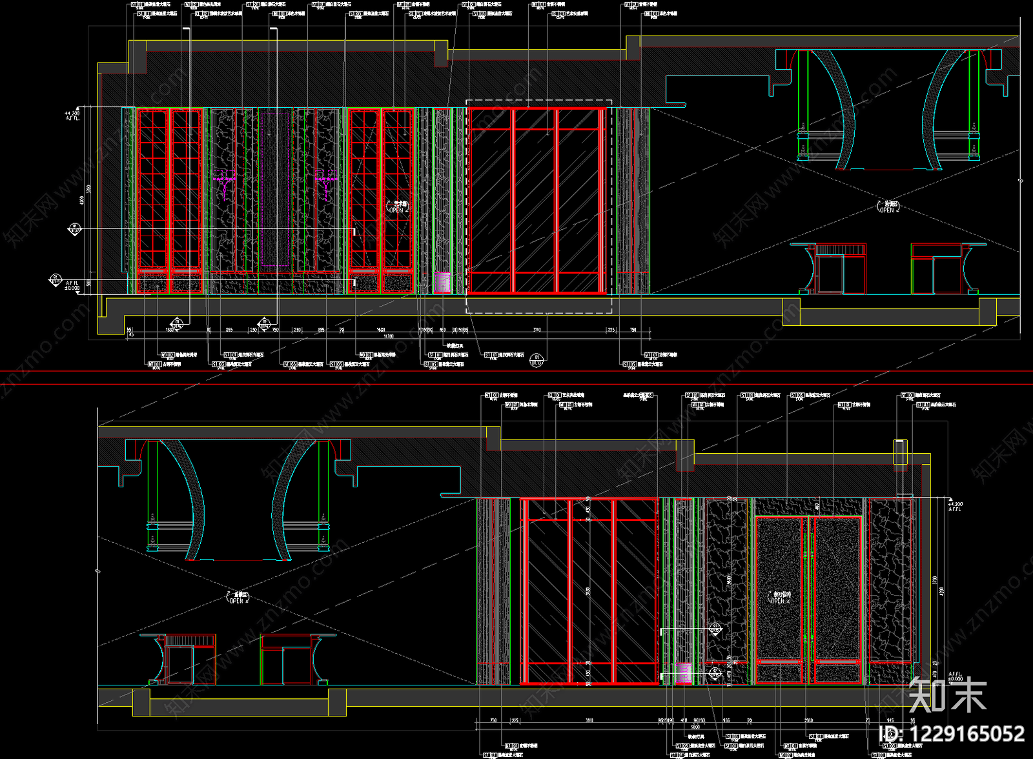Click the lower diamond callout near the lower elevation's magenta box
The image size is (1033, 759).
pos(715,673)
